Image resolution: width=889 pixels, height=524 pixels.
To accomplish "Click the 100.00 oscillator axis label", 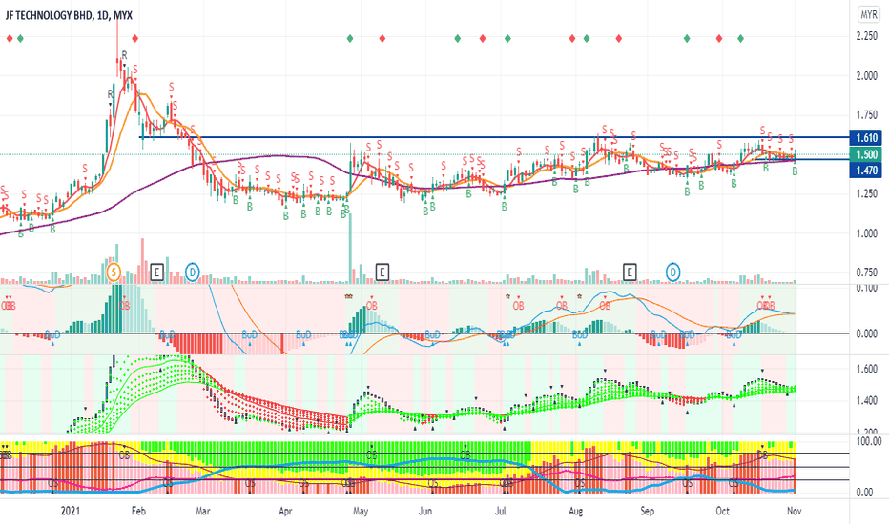I will 869,441.
